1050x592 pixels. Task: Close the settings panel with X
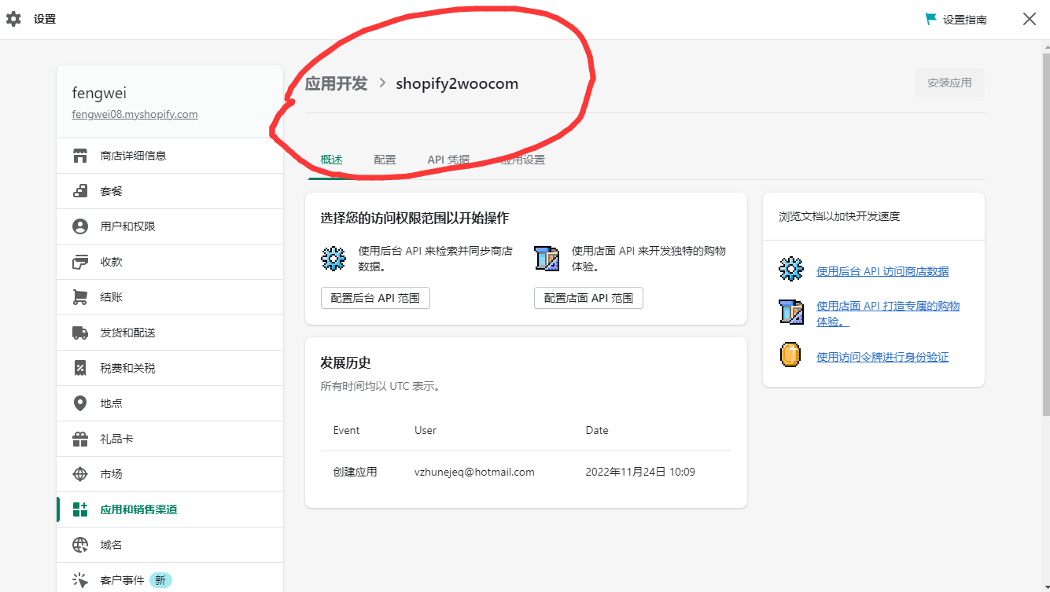[1030, 19]
